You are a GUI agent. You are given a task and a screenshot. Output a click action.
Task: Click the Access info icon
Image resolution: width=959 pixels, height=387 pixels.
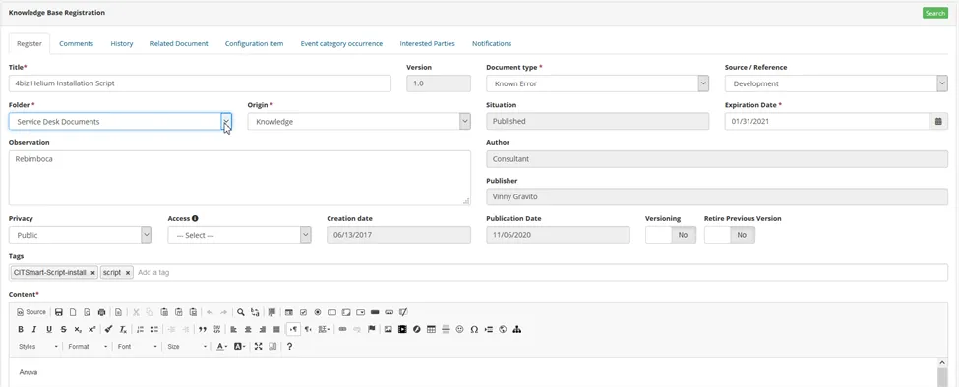point(195,218)
